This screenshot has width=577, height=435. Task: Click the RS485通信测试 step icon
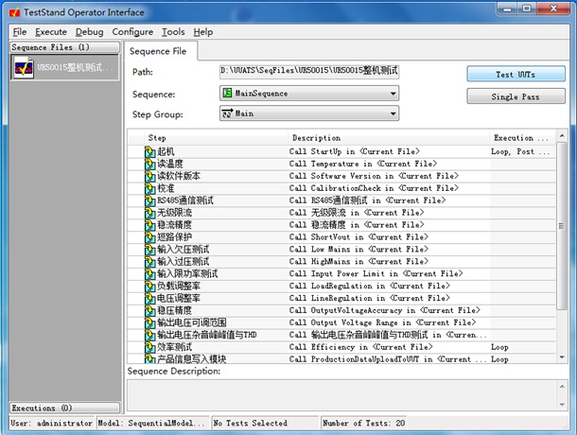click(149, 200)
